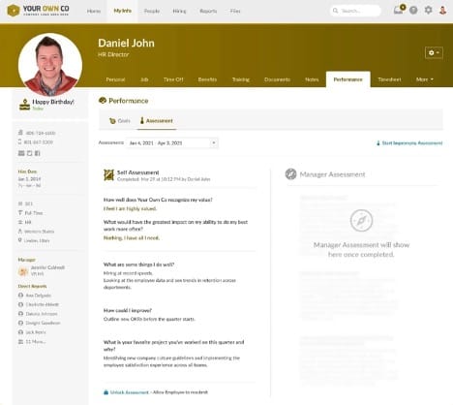Open the user account avatar icon
Viewport: 453px width, 405px height.
(443, 10)
